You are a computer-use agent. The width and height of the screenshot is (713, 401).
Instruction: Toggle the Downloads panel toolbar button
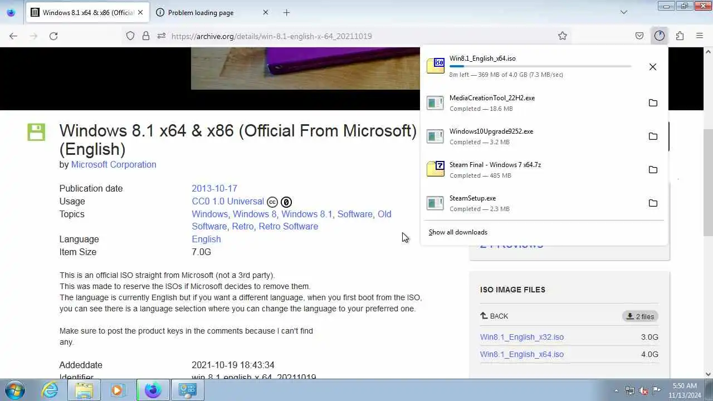(x=660, y=36)
